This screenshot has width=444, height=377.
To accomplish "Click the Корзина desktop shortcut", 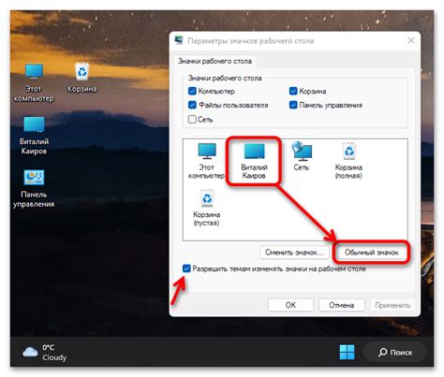I will [82, 78].
